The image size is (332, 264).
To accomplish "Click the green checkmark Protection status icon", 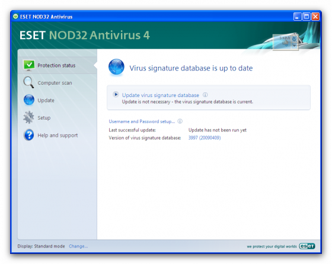I will 29,65.
